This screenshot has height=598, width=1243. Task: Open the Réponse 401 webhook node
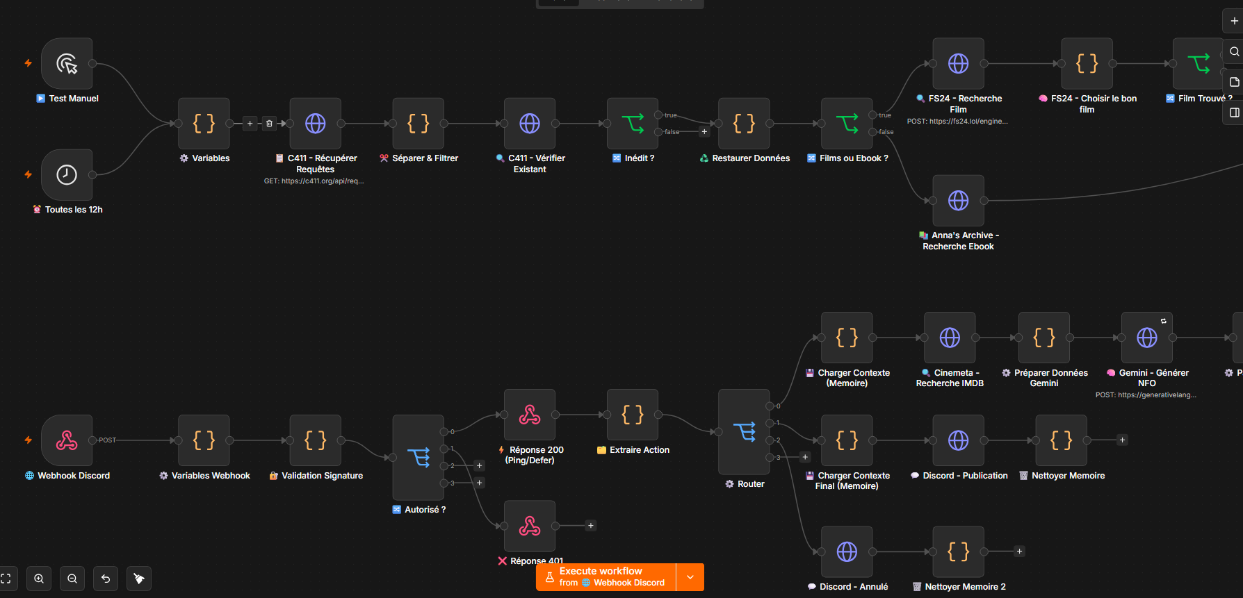pyautogui.click(x=530, y=526)
